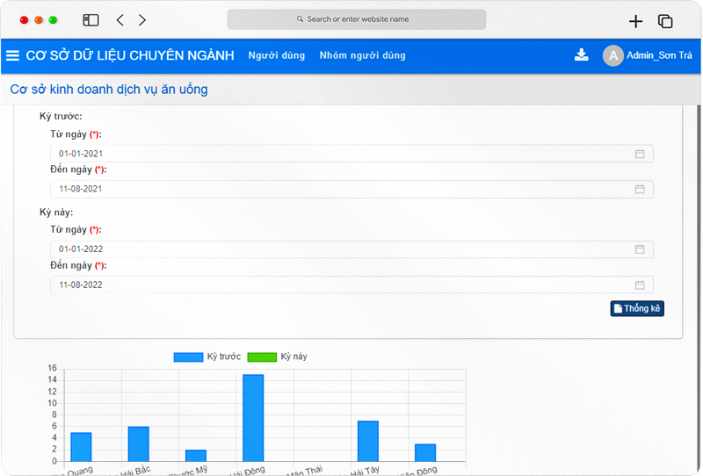Open the hamburger menu in blue header
The width and height of the screenshot is (703, 476).
coord(12,55)
